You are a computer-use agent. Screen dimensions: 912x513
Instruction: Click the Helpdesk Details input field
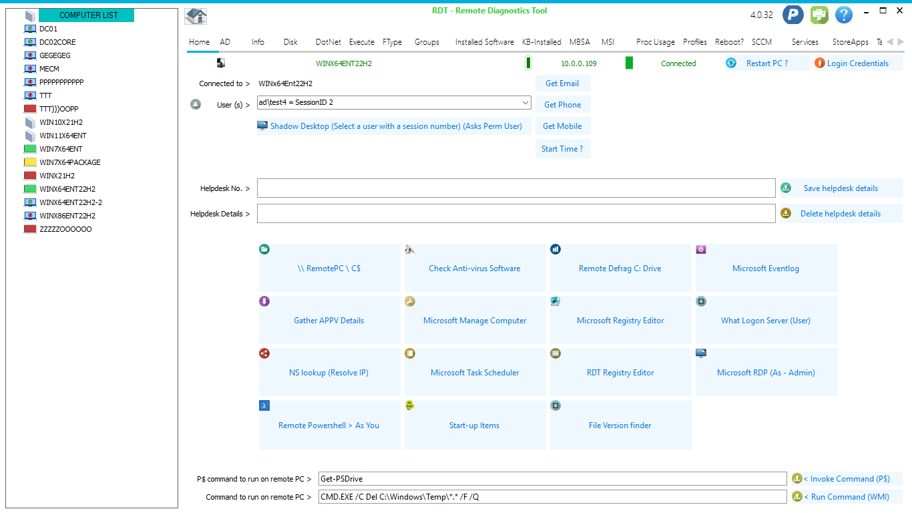[516, 214]
